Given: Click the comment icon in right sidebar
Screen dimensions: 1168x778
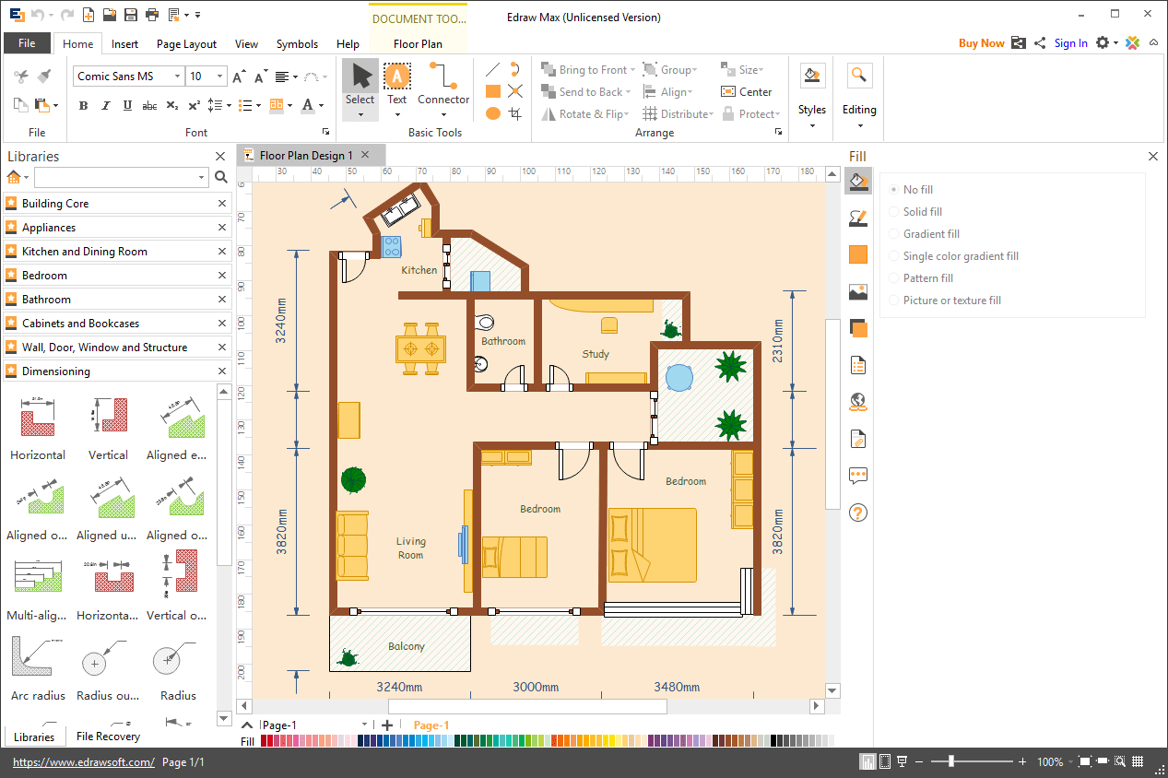Looking at the screenshot, I should [858, 476].
